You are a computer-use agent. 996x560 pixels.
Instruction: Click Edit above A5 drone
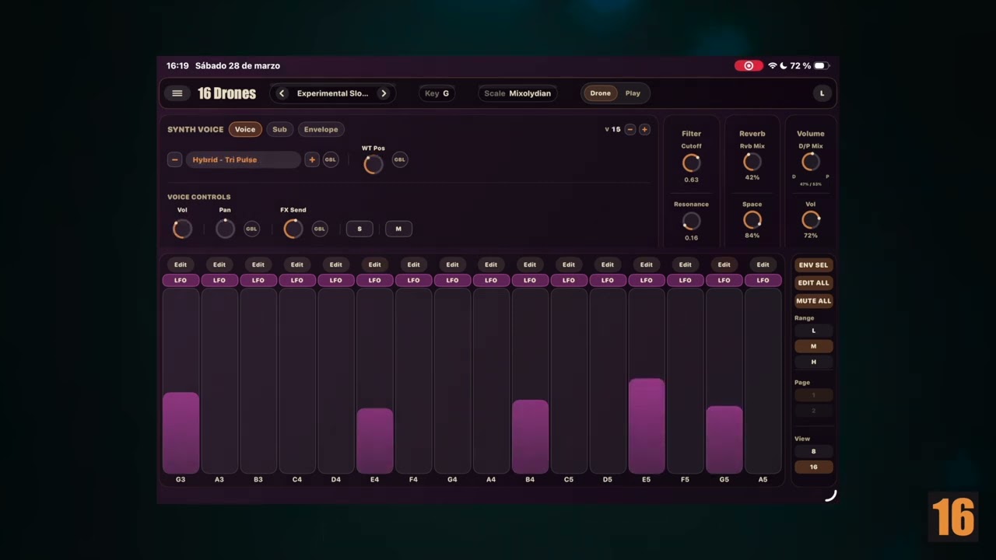coord(763,264)
